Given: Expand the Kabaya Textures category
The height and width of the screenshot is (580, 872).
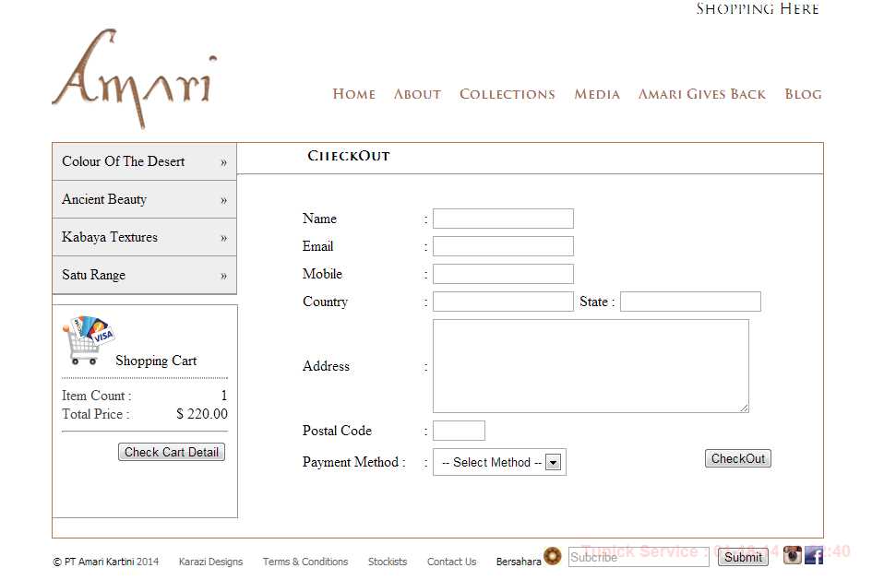Looking at the screenshot, I should tap(145, 237).
